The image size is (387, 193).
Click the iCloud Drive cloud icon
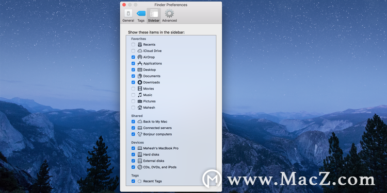(140, 51)
